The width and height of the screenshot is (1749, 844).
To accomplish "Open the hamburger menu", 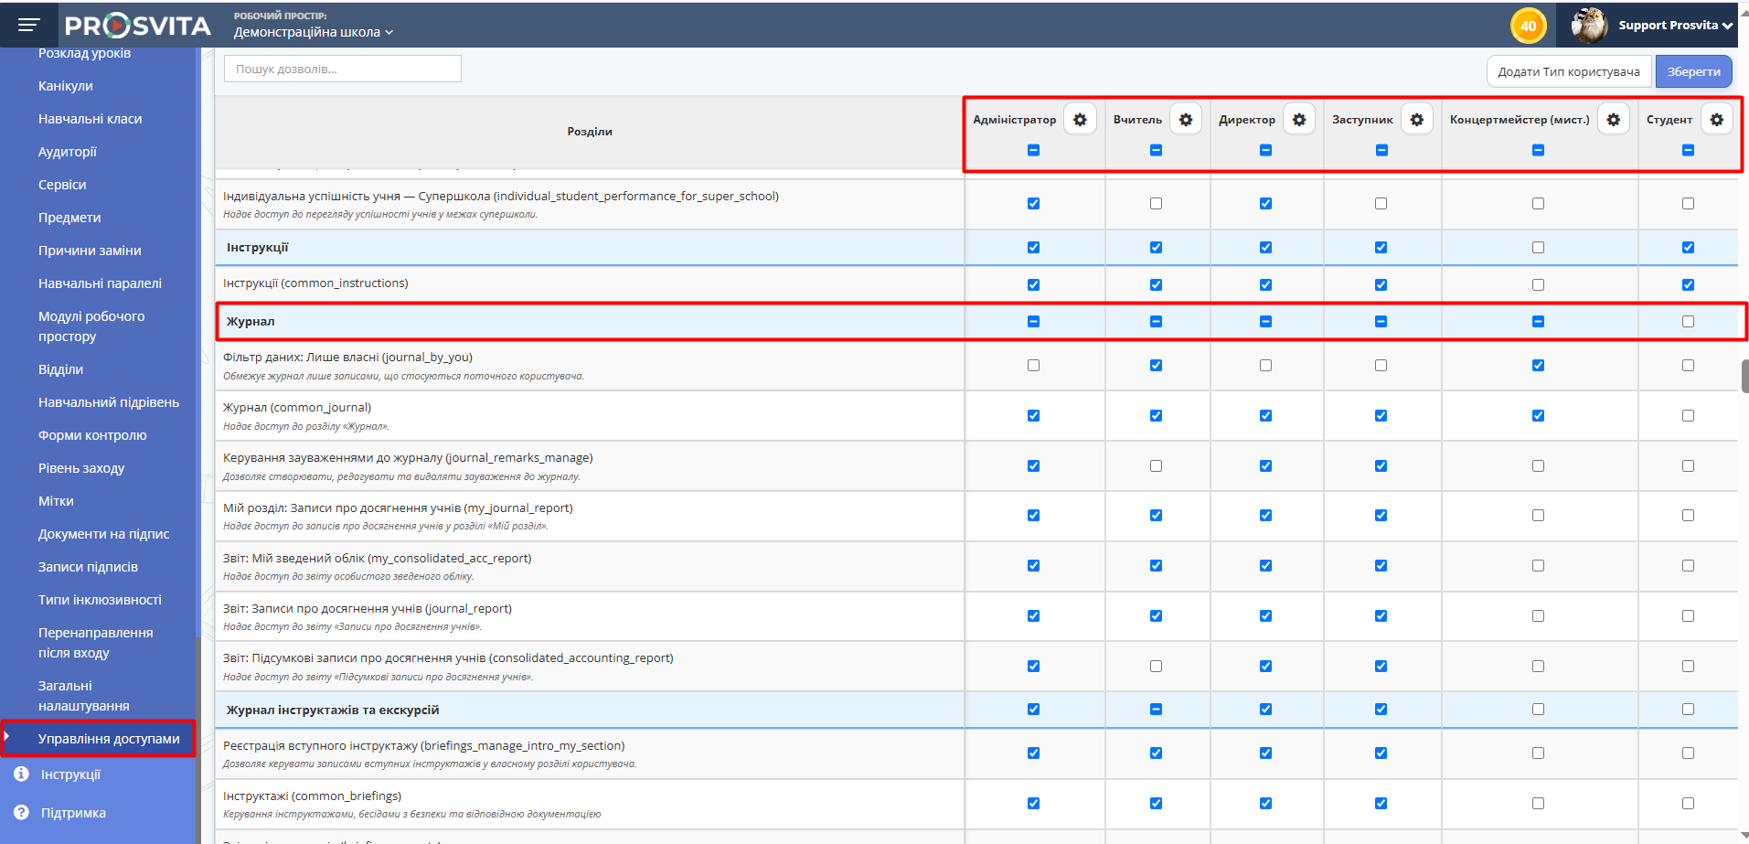I will click(29, 25).
